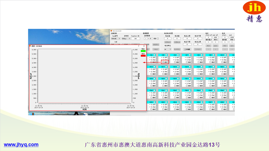
Task: Toggle the 选定 checkbox in channel management
Action: [x=158, y=39]
